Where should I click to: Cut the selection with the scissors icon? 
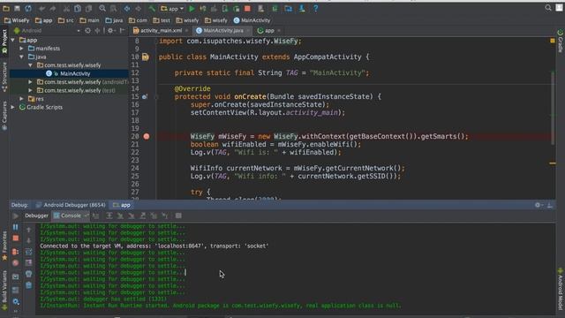pyautogui.click(x=67, y=8)
